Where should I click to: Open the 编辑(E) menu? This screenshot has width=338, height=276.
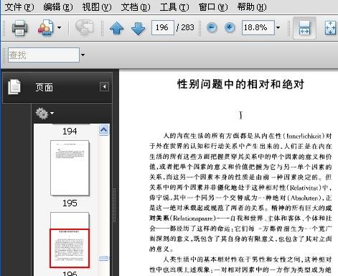tap(58, 7)
